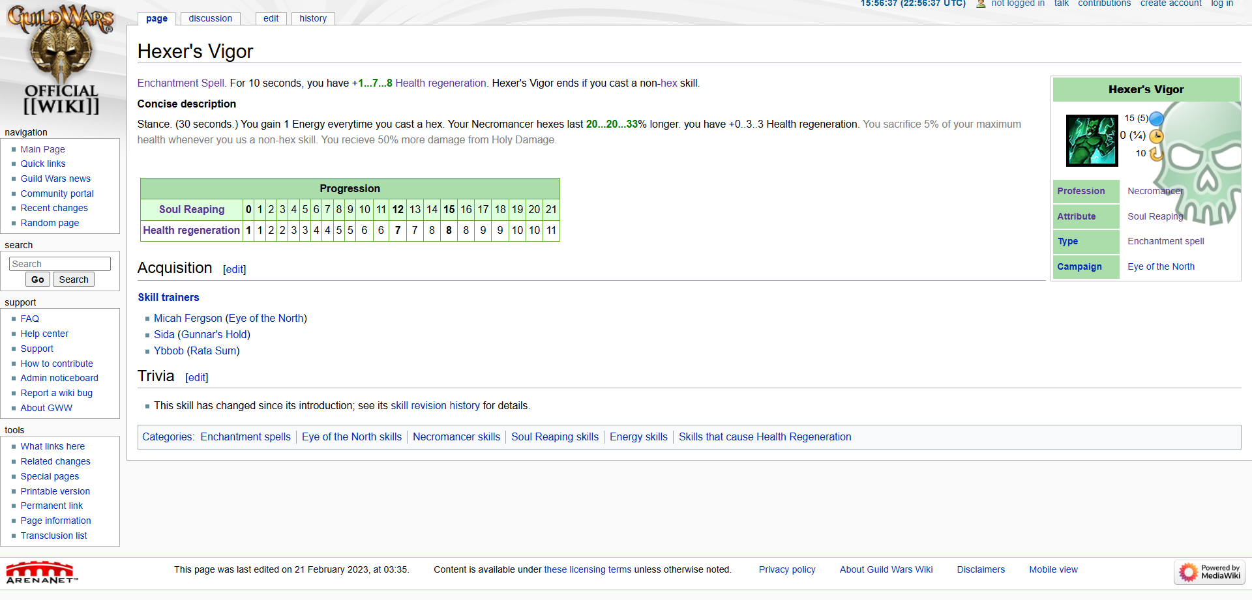This screenshot has height=600, width=1252.
Task: Click Eye of the North in infobox
Action: 1161,266
